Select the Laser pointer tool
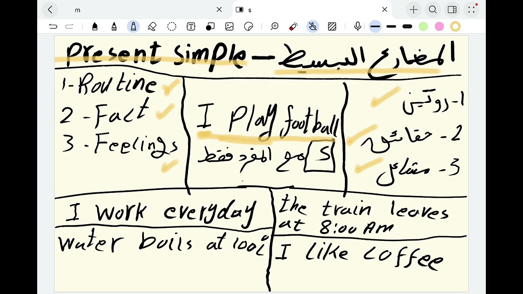Image resolution: width=523 pixels, height=294 pixels. pyautogui.click(x=293, y=27)
